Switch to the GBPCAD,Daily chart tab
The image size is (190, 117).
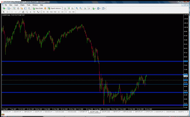127,112
